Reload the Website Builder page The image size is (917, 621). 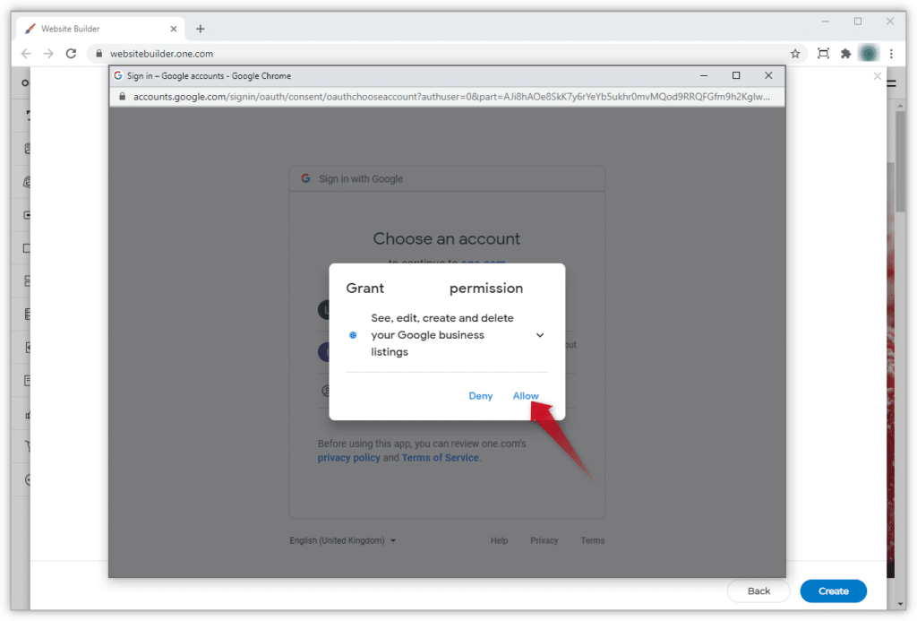pos(72,54)
